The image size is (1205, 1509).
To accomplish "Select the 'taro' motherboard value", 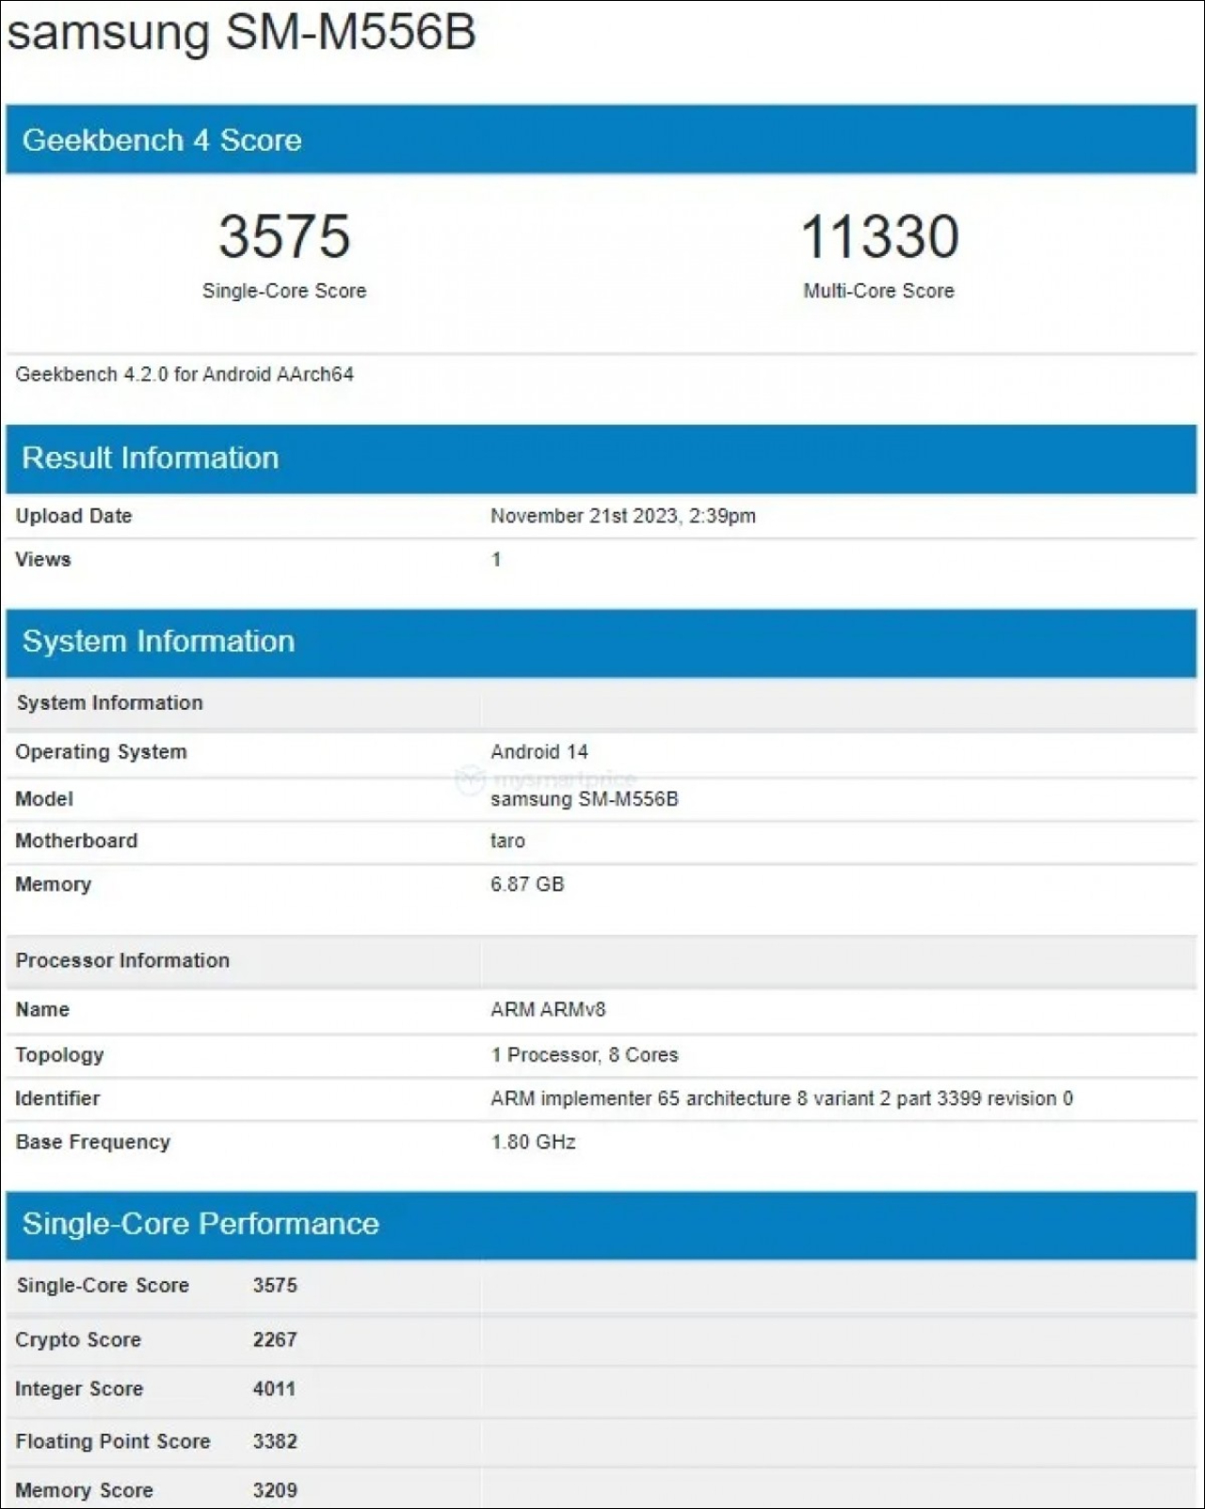I will pyautogui.click(x=507, y=841).
